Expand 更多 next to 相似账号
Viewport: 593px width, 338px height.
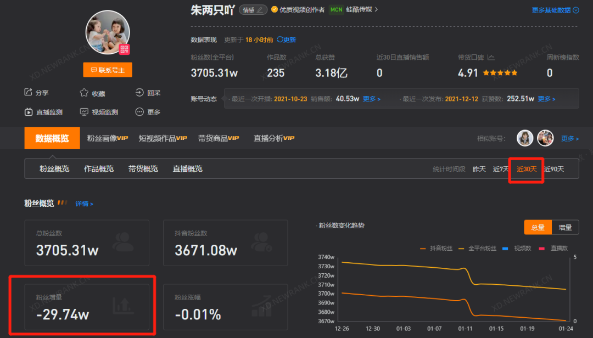click(569, 138)
